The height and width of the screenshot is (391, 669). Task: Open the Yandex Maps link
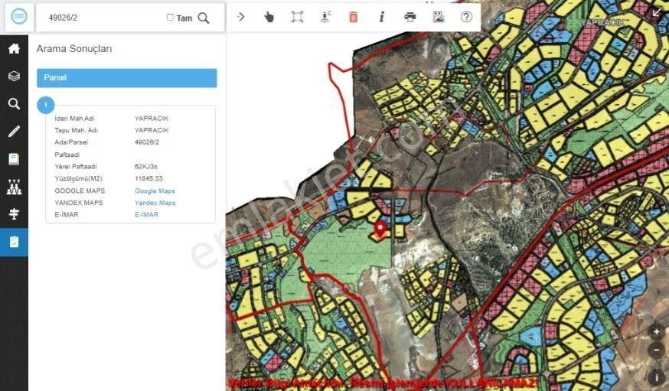click(155, 203)
